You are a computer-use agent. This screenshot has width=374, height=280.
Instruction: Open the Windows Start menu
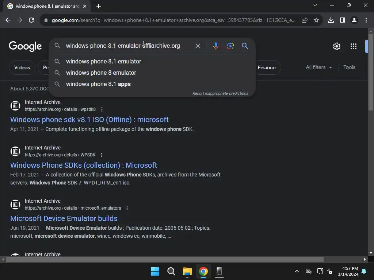(155, 271)
